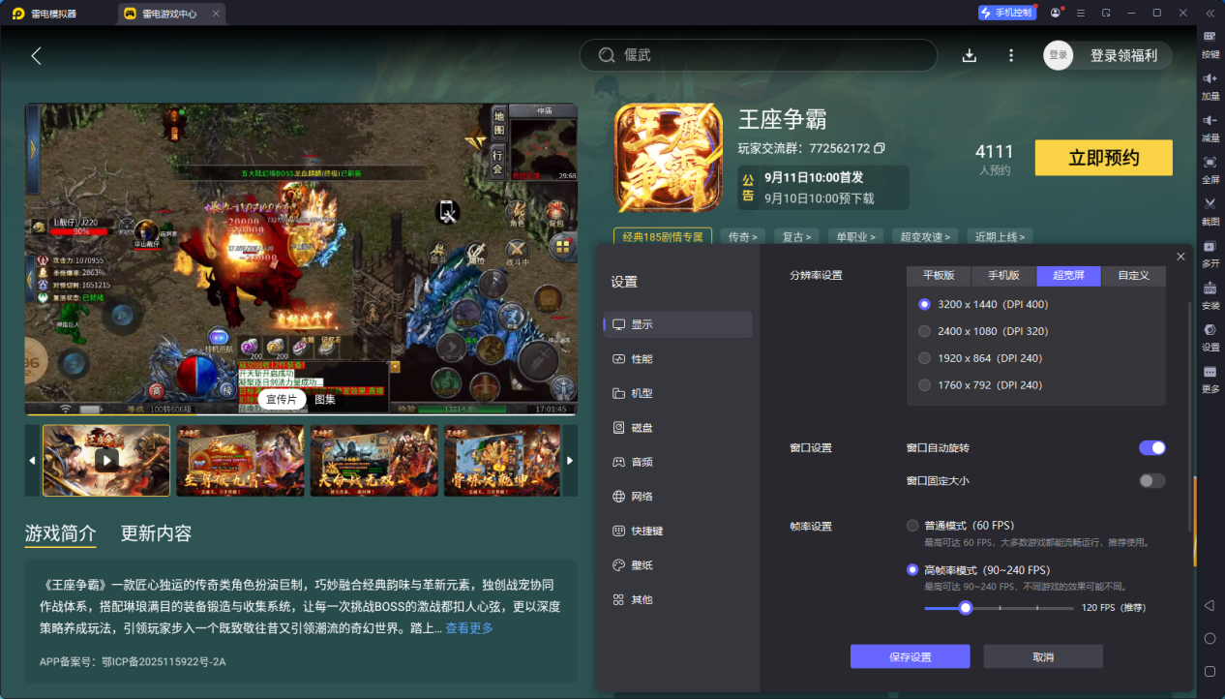Open 磁盘 settings section
Viewport: 1225px width, 699px height.
pos(677,428)
